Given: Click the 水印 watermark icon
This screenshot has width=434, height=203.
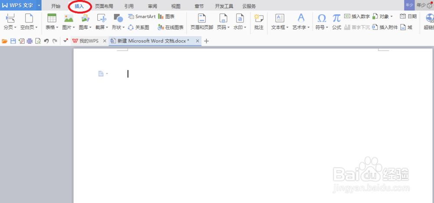Looking at the screenshot, I should [x=240, y=18].
